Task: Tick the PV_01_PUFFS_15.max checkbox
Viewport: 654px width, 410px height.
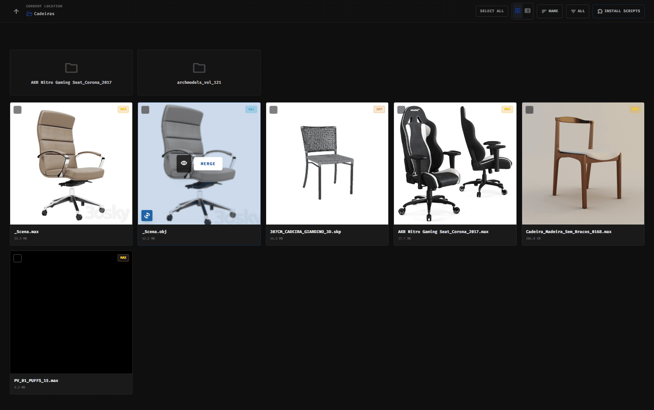Action: (x=17, y=258)
